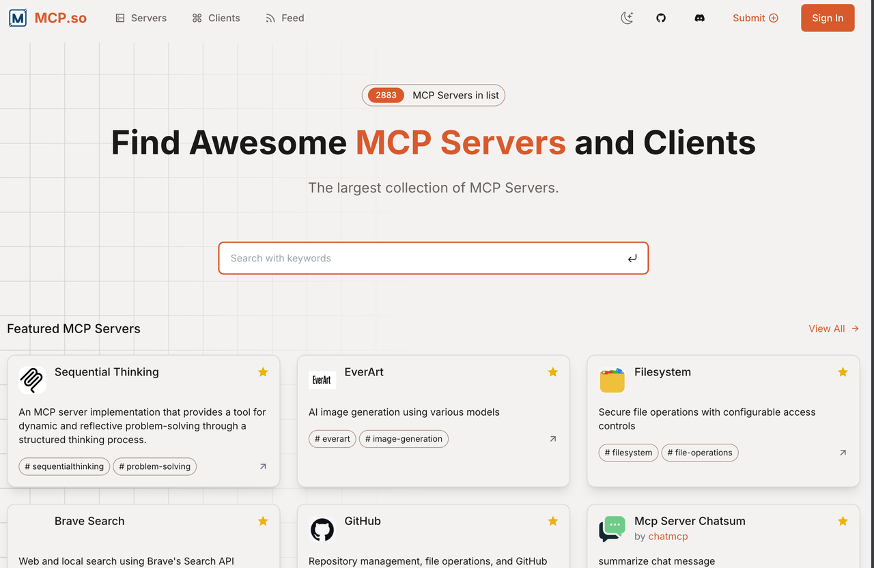This screenshot has height=568, width=874.
Task: Select the image-generation tag
Action: coord(404,439)
